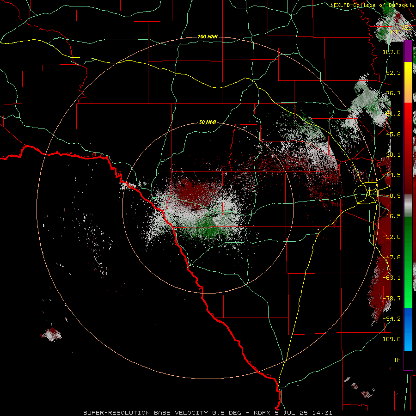Select the -32.0 value on velocity scale
Image resolution: width=416 pixels, height=416 pixels.
click(392, 237)
